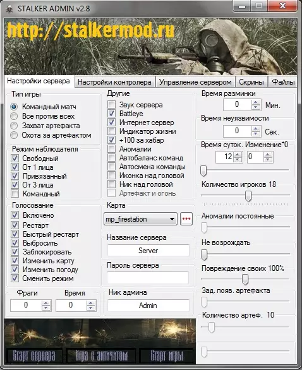Screen dimensions: 302x370
Task: Decrease Фраги limit spinner
Action: click(x=46, y=308)
